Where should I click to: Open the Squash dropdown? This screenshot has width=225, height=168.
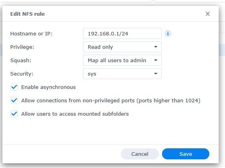point(122,60)
